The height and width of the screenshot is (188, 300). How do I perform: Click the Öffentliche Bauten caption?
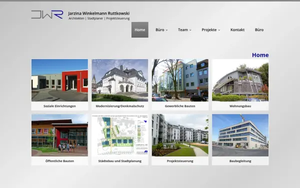click(59, 161)
